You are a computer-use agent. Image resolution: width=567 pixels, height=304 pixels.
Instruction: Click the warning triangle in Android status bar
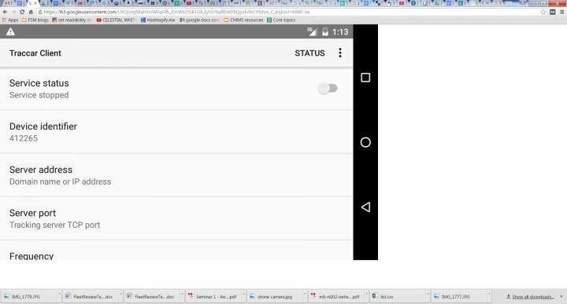11,31
